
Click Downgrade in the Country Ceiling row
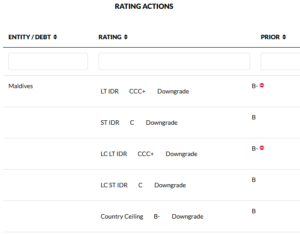pyautogui.click(x=187, y=217)
